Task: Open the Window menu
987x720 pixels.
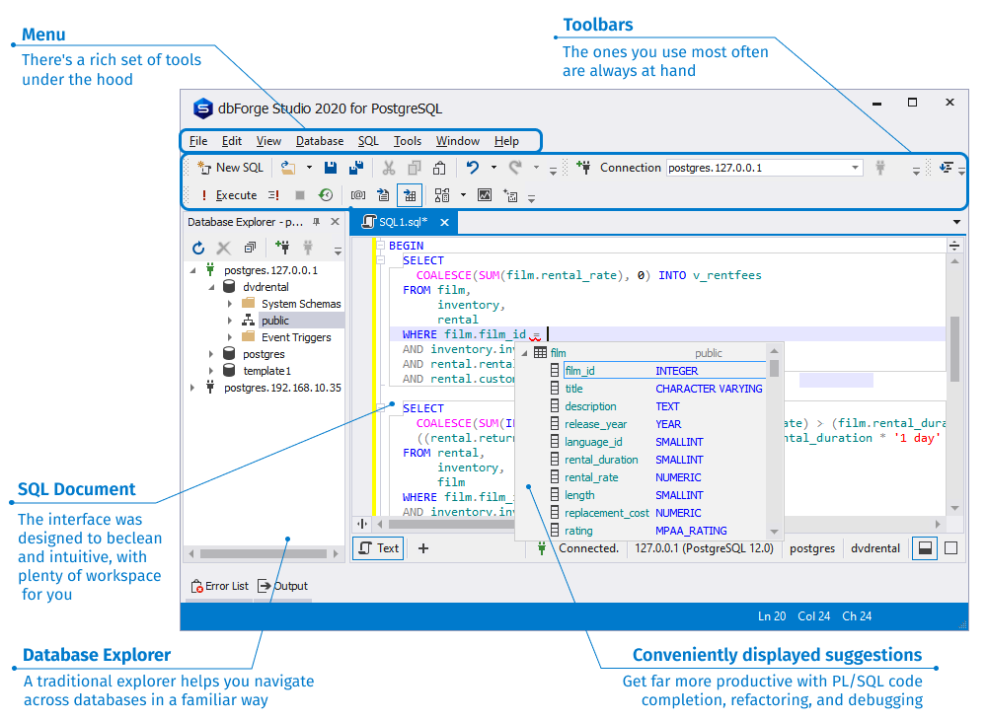Action: coord(458,141)
